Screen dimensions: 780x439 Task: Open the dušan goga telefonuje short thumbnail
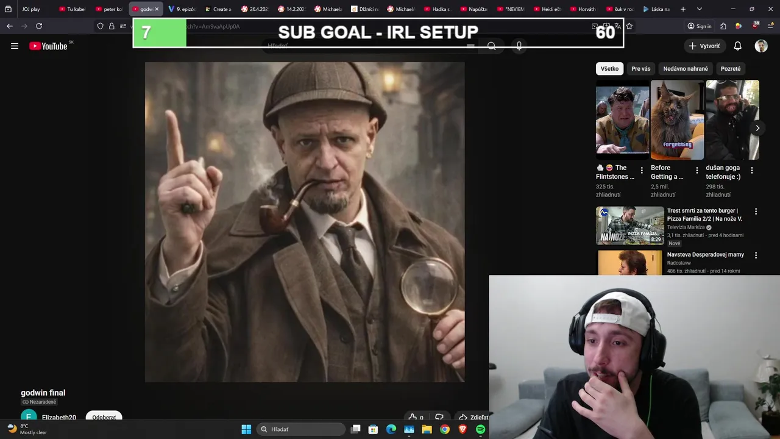(x=732, y=120)
